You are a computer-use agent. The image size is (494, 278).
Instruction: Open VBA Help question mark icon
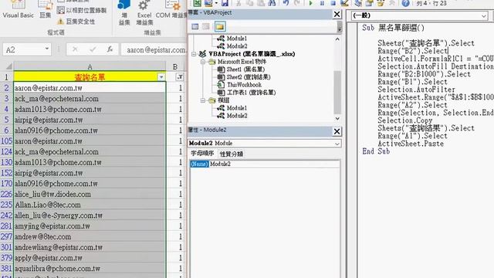pos(405,3)
